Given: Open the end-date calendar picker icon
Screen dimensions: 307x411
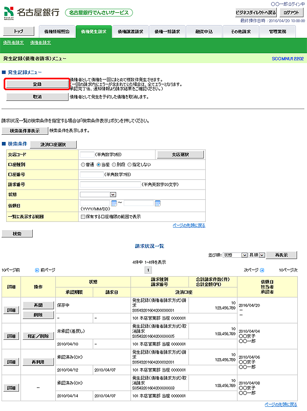Looking at the screenshot, I should 158,203.
